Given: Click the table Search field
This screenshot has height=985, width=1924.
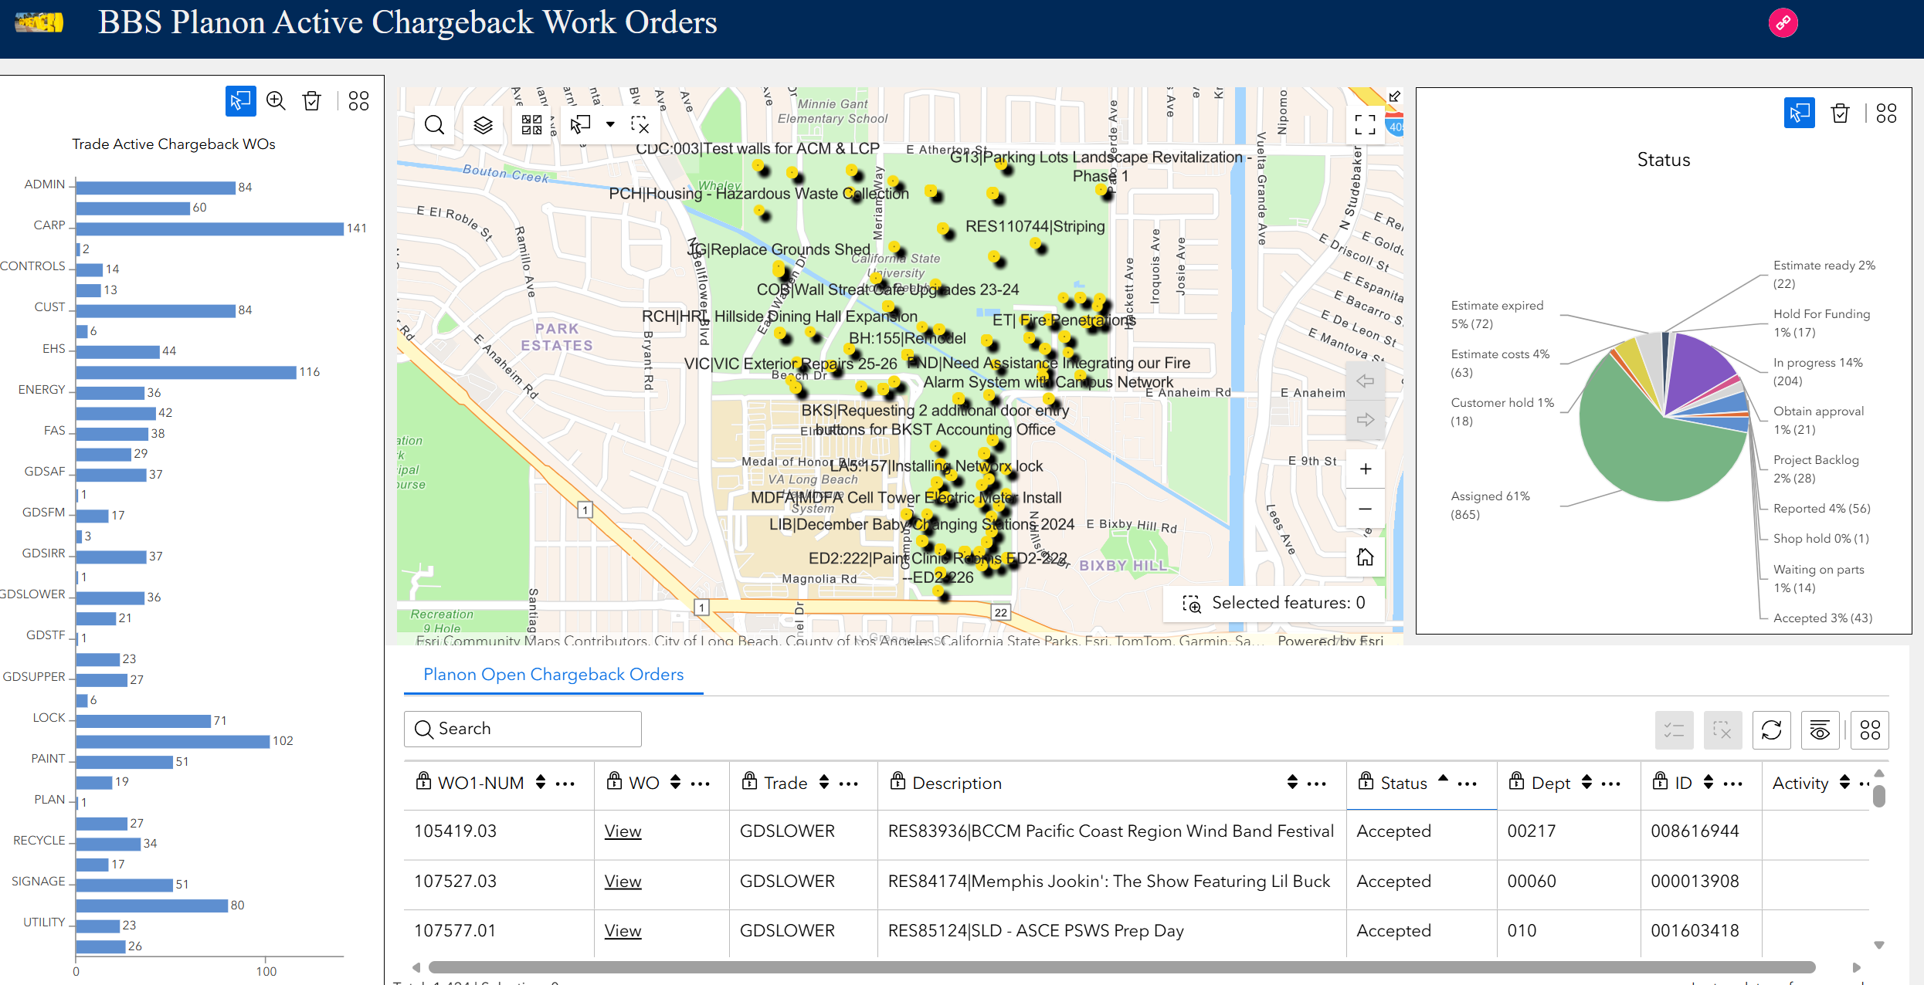Looking at the screenshot, I should point(523,729).
